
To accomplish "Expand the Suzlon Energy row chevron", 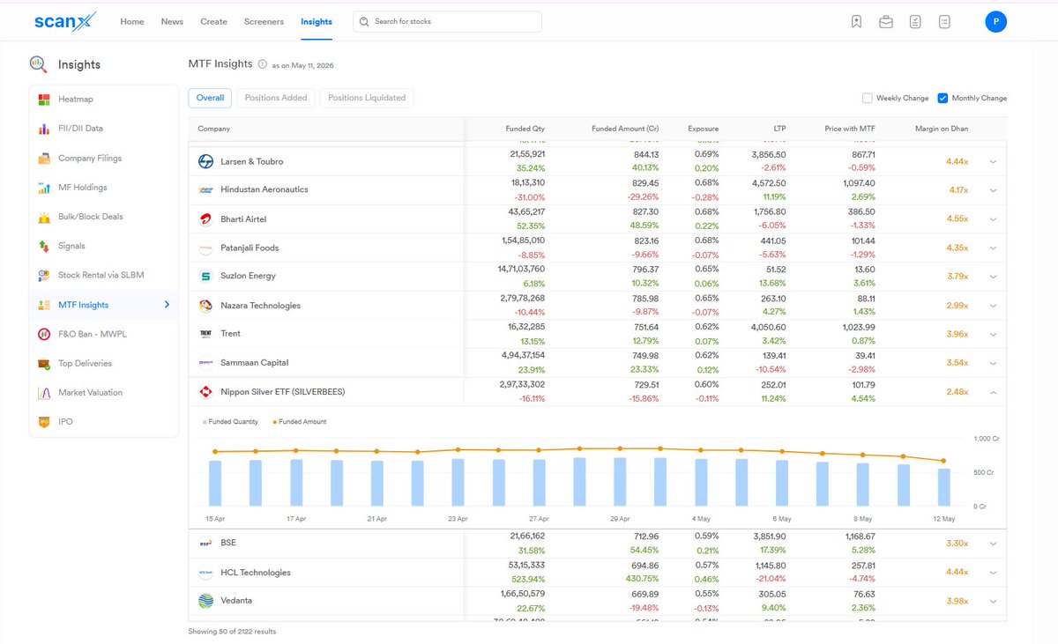I will tap(993, 277).
